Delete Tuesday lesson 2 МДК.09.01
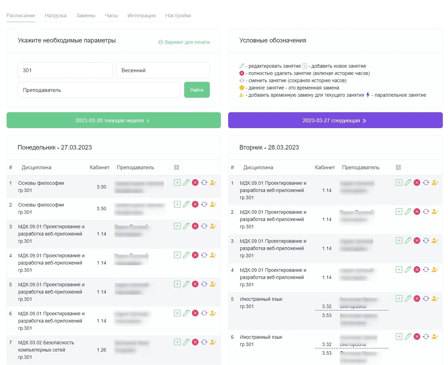The image size is (448, 365). click(x=417, y=212)
